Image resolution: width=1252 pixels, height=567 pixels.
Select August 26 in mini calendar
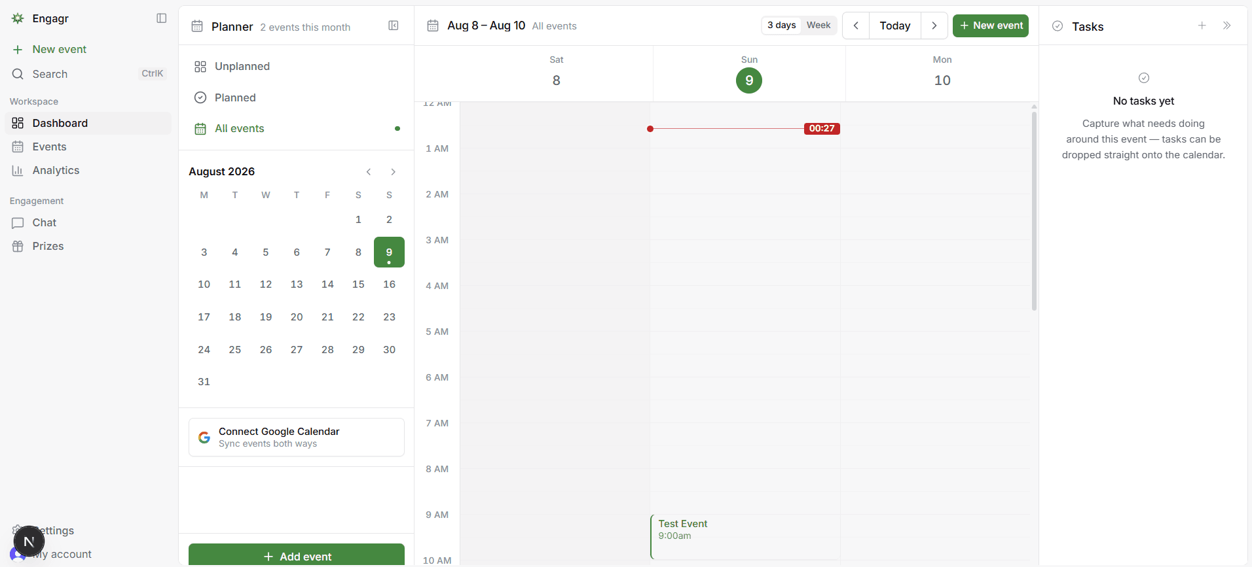(x=266, y=350)
